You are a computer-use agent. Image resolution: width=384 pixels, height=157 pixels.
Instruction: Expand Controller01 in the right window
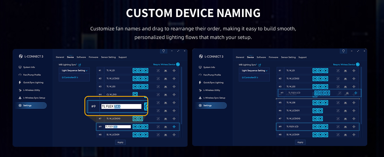tap(250, 77)
